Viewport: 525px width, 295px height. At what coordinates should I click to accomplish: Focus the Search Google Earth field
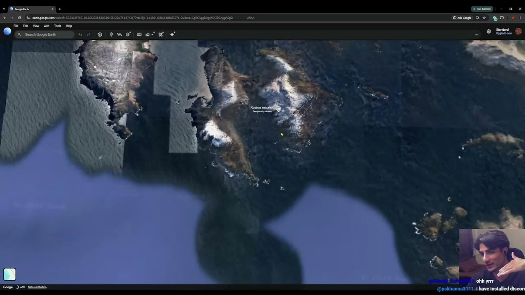[x=44, y=34]
